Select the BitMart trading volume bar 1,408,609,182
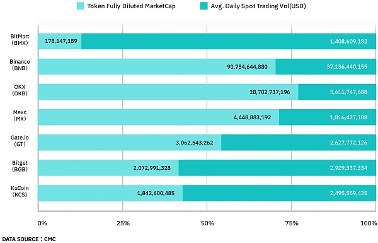This screenshot has height=243, width=378. 229,41
